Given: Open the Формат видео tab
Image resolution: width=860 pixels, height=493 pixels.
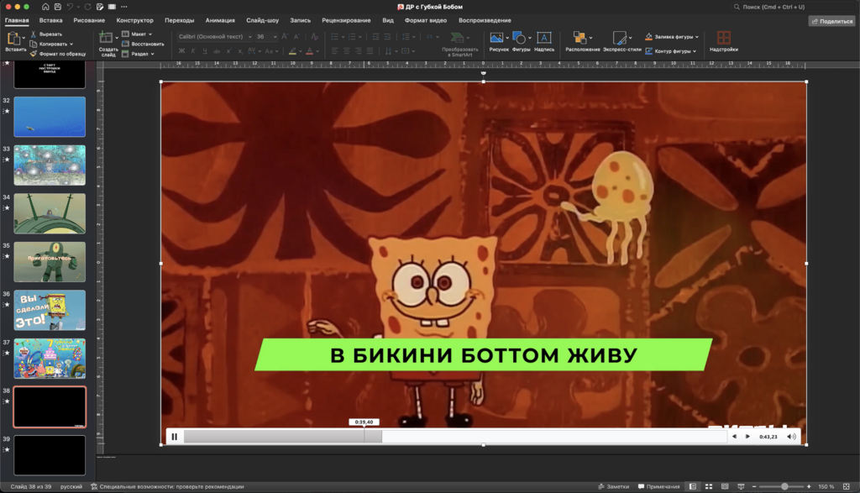Looking at the screenshot, I should pos(426,20).
